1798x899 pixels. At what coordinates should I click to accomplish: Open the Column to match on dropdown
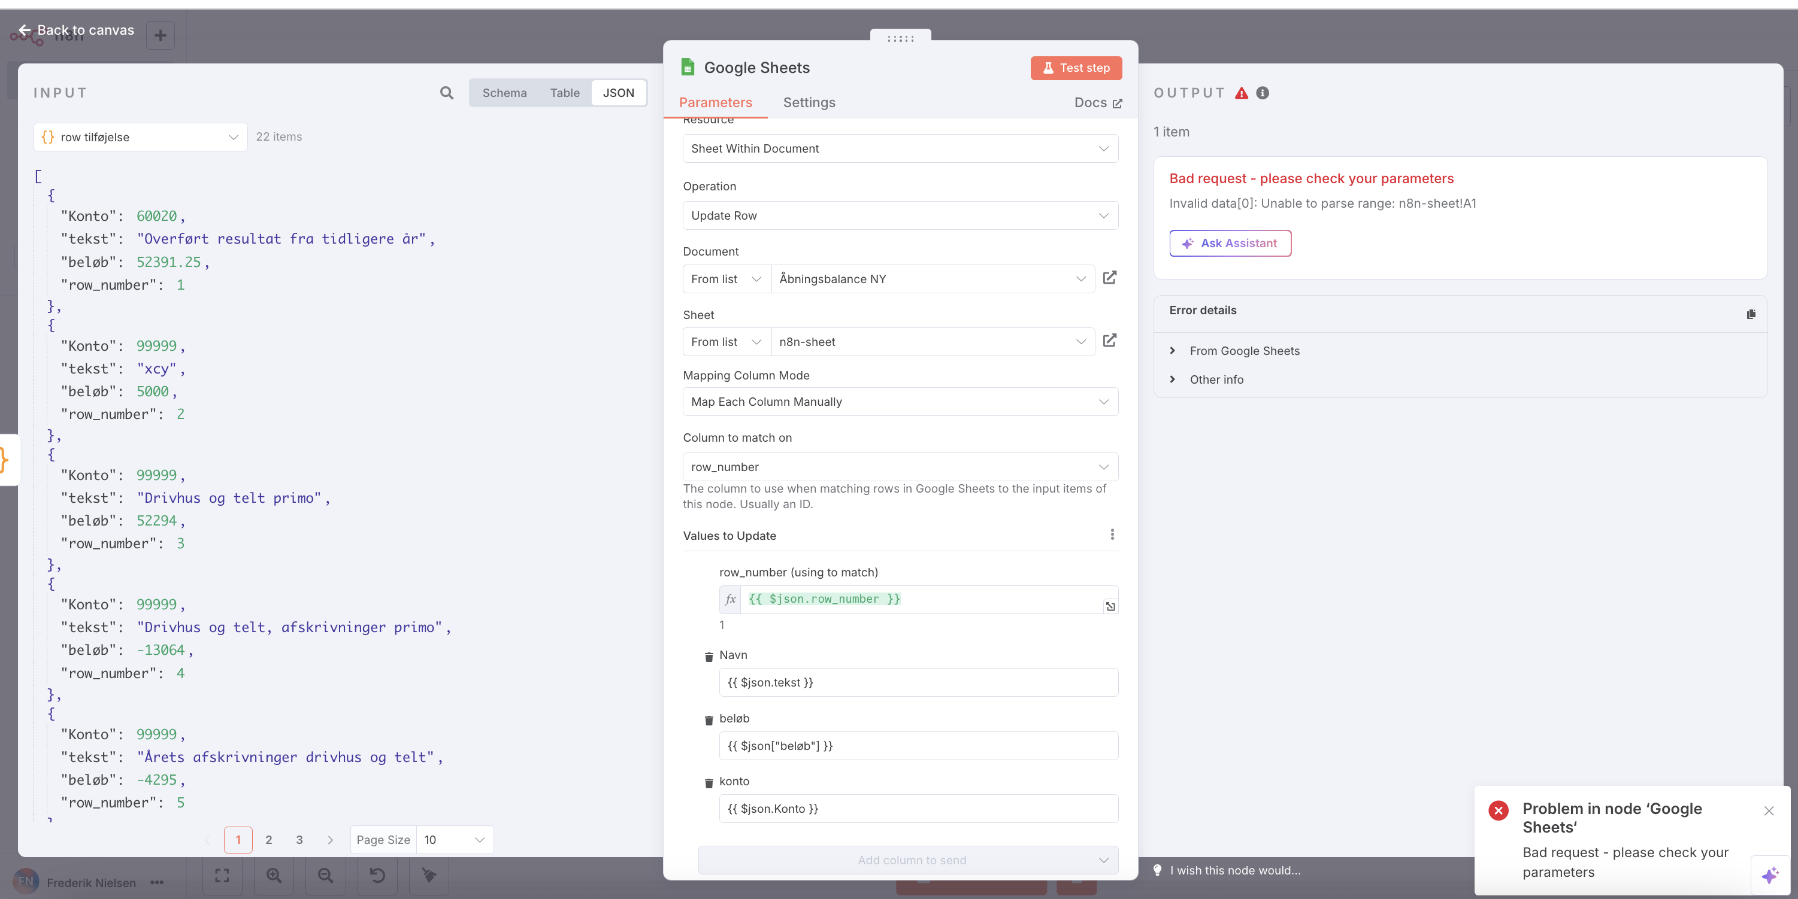(900, 467)
